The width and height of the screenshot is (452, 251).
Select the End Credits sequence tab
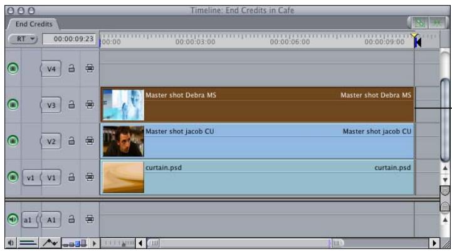33,24
